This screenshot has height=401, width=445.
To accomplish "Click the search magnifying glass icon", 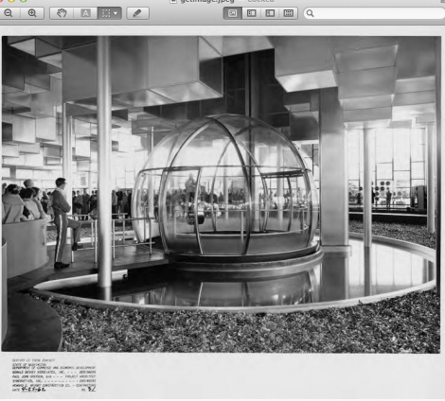I will tap(311, 13).
